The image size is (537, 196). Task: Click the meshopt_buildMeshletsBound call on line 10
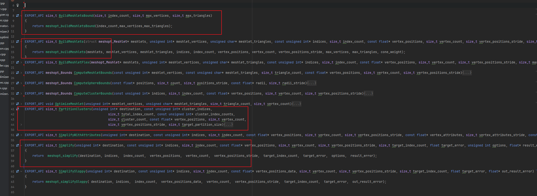click(x=70, y=26)
